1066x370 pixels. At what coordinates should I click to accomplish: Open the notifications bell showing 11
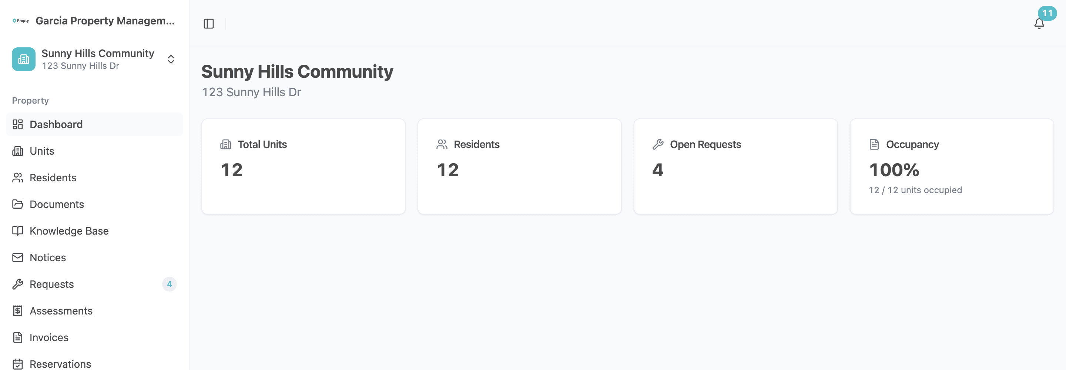[1039, 24]
